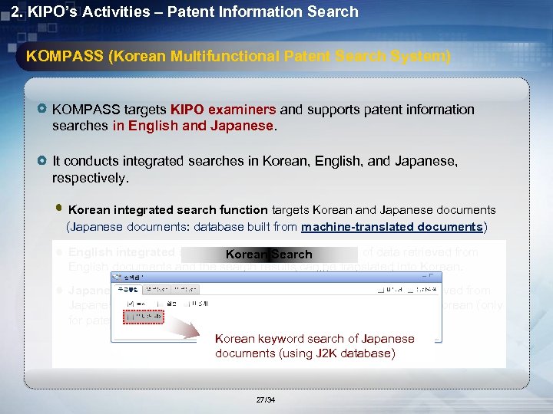This screenshot has height=414, width=553.
Task: Tick the checkbox inside the red dotted box
Action: [x=130, y=317]
